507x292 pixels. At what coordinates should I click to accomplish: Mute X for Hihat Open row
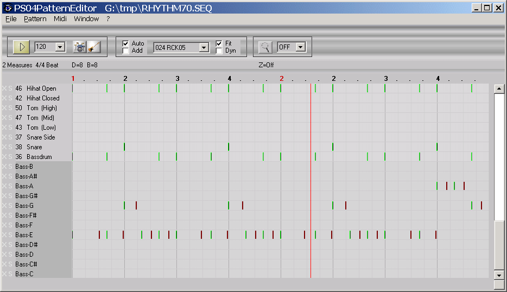[4, 88]
